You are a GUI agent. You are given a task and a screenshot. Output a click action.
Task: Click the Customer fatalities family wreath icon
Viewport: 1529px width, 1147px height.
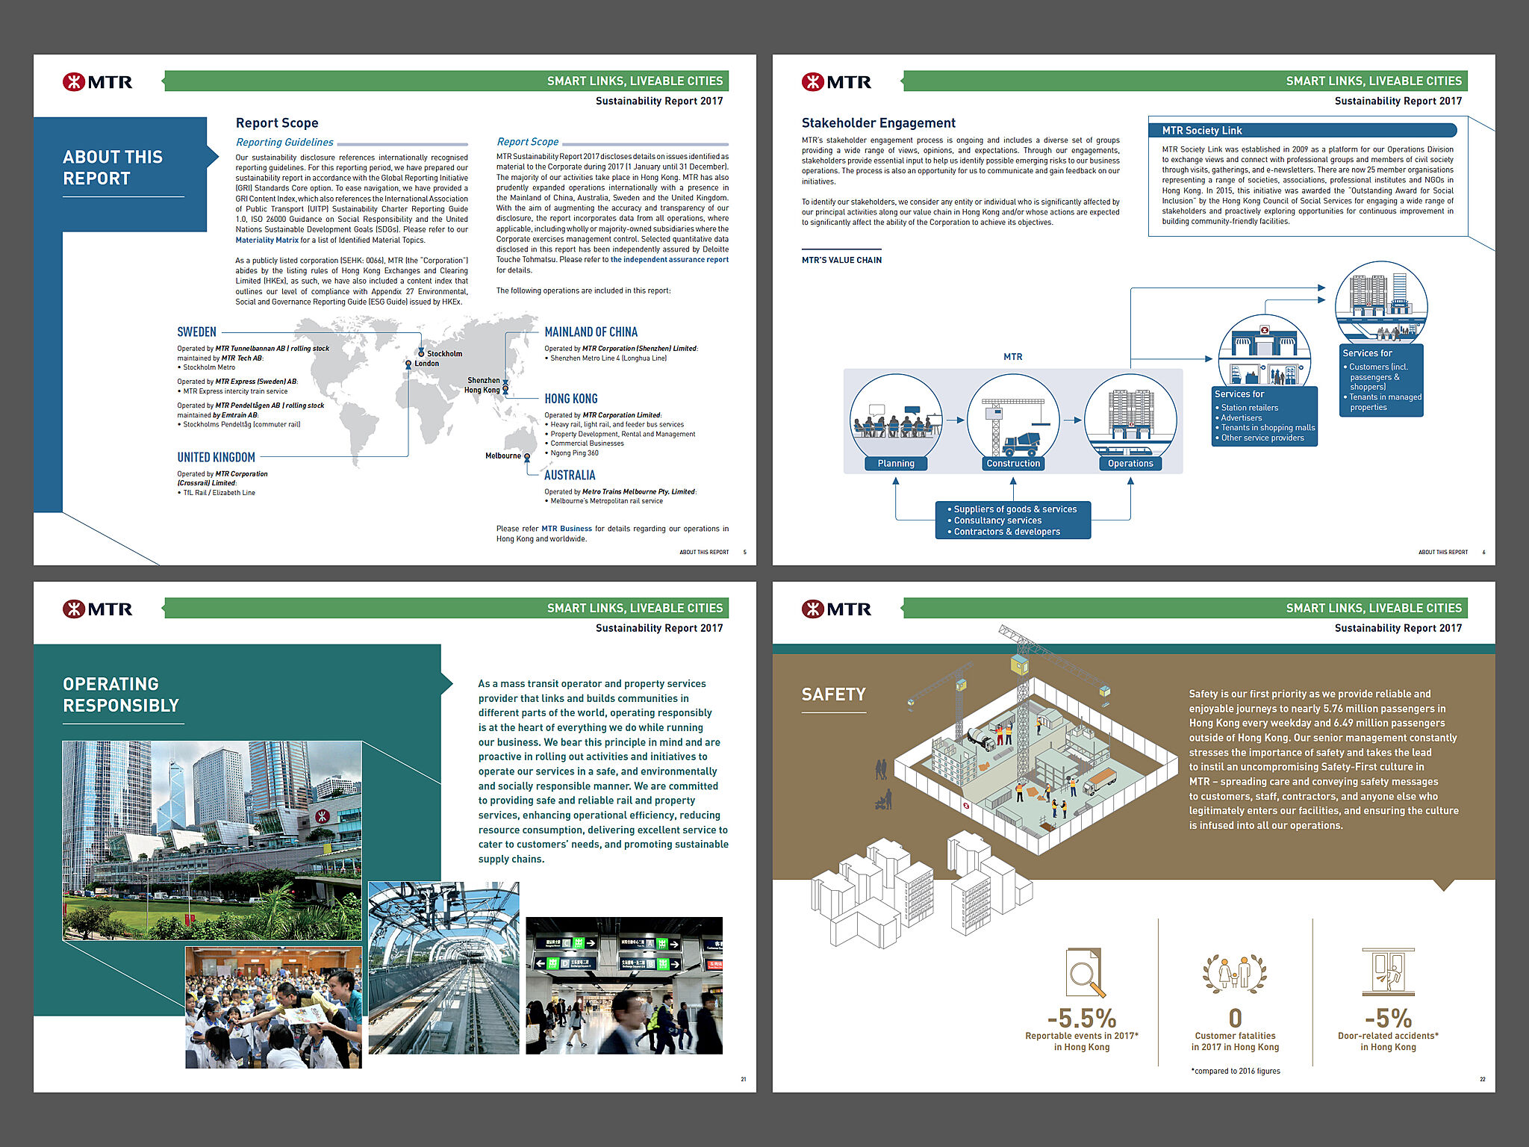[1235, 974]
